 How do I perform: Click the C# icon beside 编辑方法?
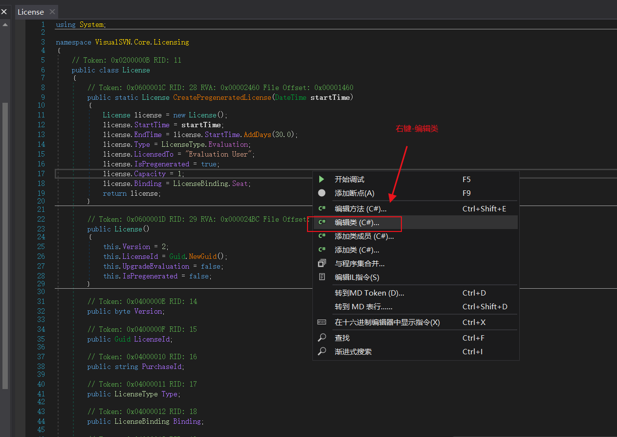point(322,208)
